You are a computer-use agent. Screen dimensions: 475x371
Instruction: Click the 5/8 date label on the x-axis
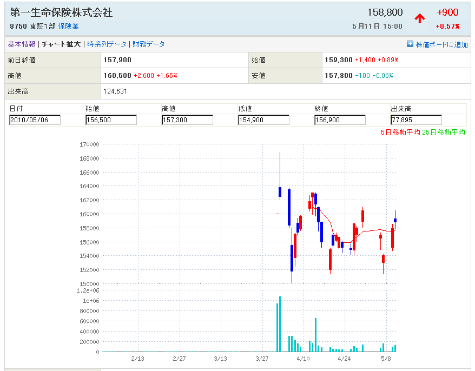[x=386, y=359]
